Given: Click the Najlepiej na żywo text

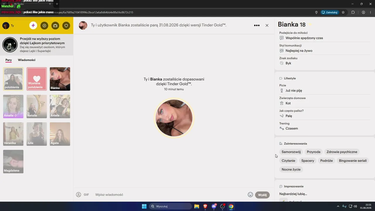Looking at the screenshot, I should (x=299, y=51).
